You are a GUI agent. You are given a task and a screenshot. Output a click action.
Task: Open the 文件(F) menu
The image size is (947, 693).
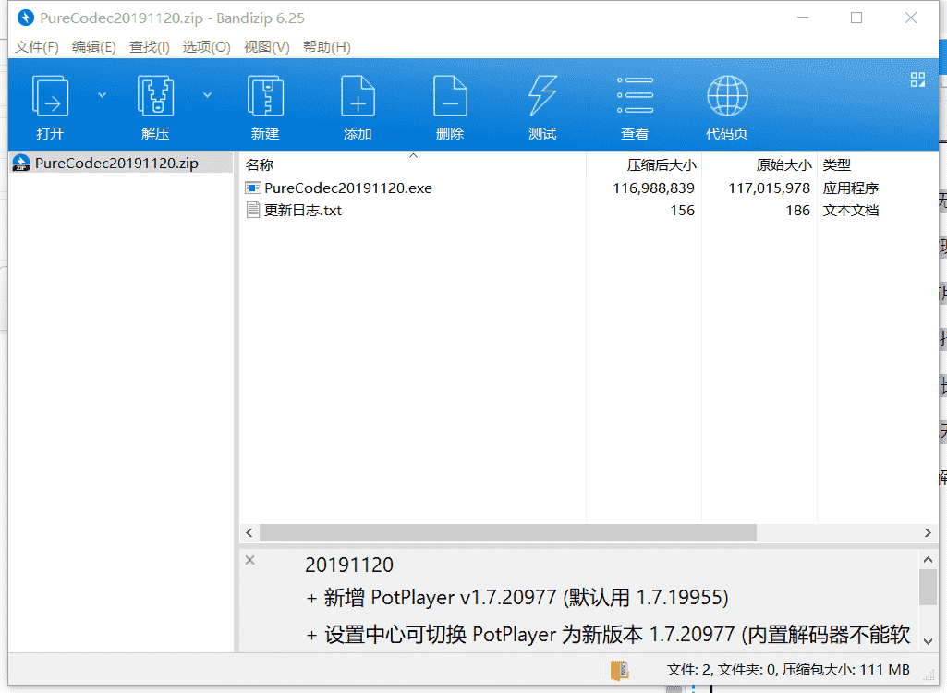pos(36,47)
